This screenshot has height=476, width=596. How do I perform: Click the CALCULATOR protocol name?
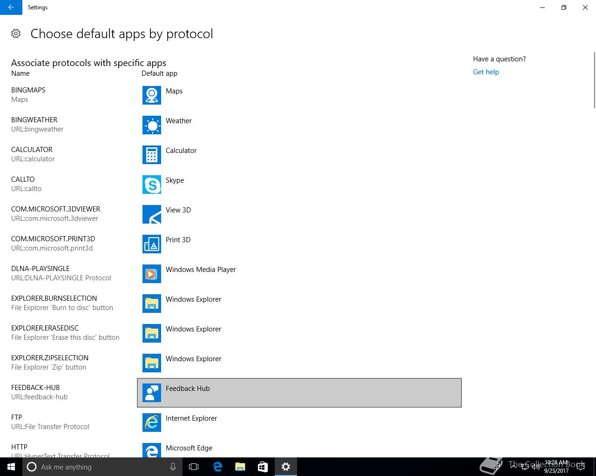[x=32, y=150]
